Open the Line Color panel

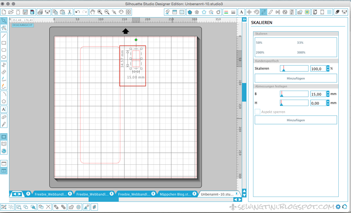tap(226, 12)
